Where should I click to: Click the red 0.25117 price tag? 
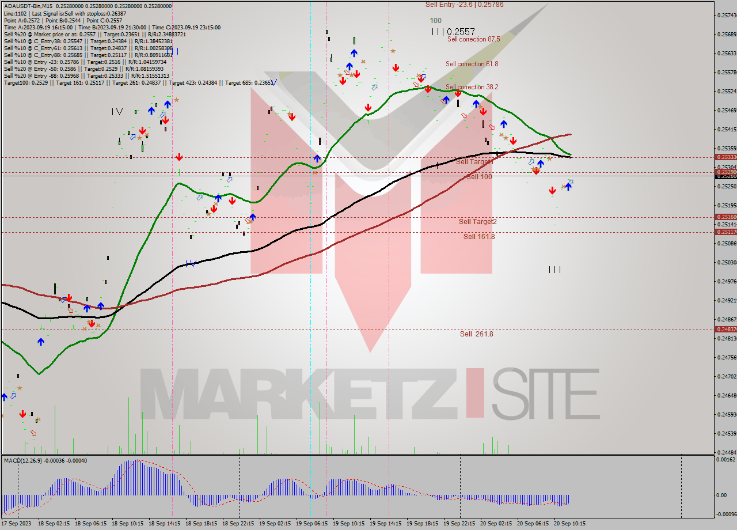725,232
